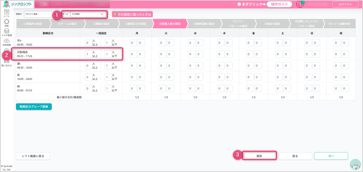Screen dimensions: 363x172
Task: Click 日勤相談 bulk maximum 以下 field
Action: coord(108,54)
